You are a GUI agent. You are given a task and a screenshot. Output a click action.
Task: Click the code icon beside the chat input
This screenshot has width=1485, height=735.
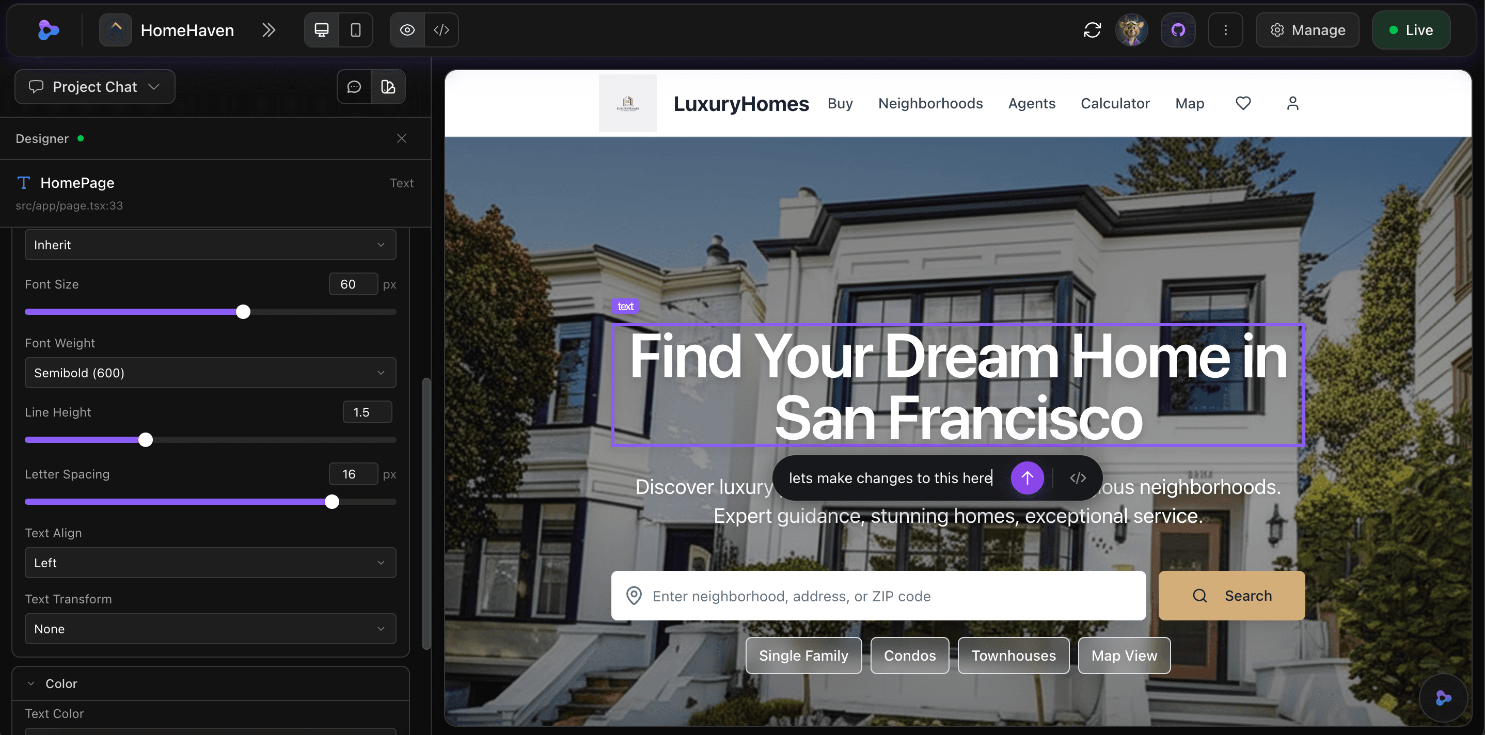[x=1077, y=478]
